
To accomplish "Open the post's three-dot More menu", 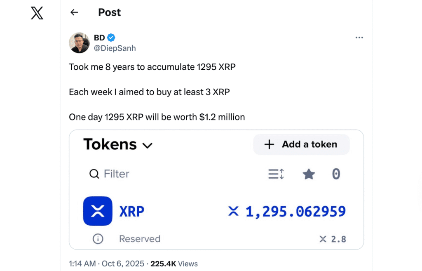I will 359,38.
